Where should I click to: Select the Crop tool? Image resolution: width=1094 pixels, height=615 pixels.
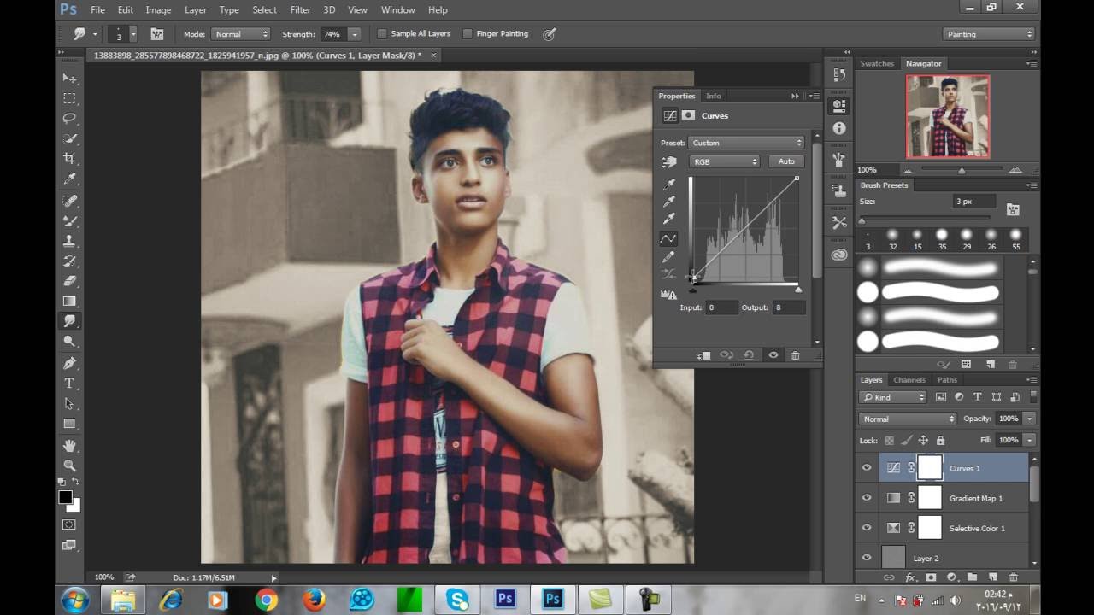pyautogui.click(x=69, y=159)
